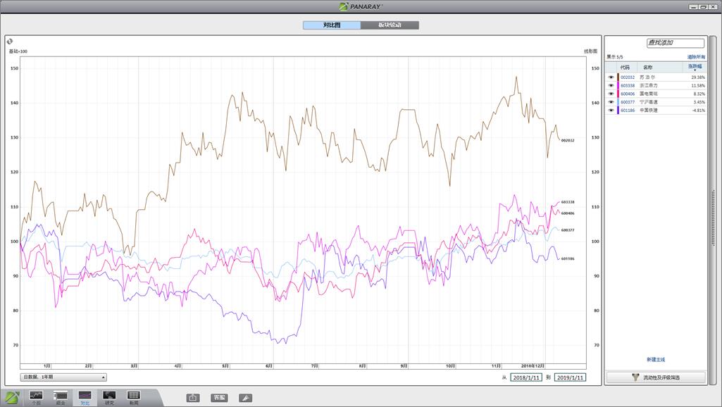Open stock code link 600377 in list

click(627, 102)
